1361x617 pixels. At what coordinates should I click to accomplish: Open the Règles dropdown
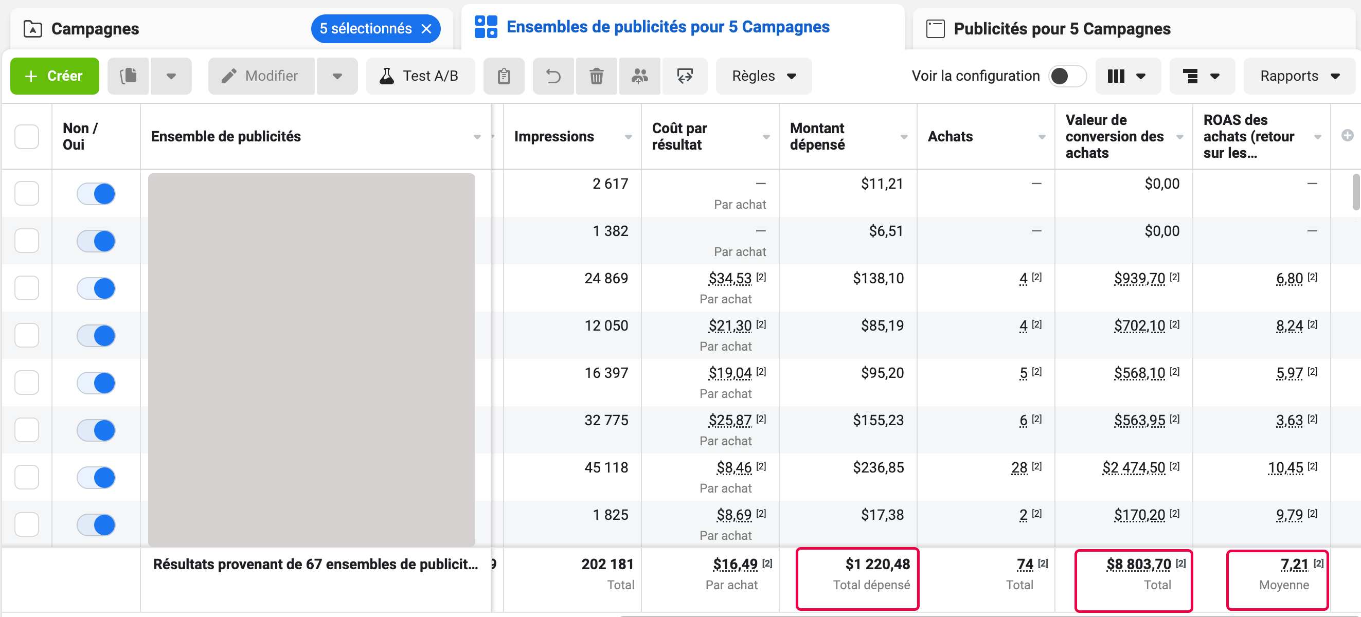coord(763,76)
